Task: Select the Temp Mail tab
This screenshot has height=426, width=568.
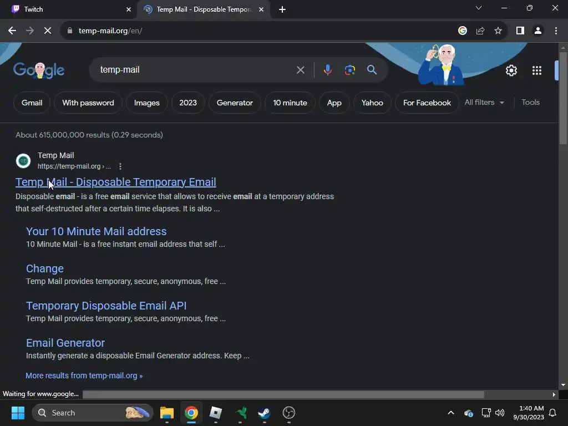Action: [203, 9]
